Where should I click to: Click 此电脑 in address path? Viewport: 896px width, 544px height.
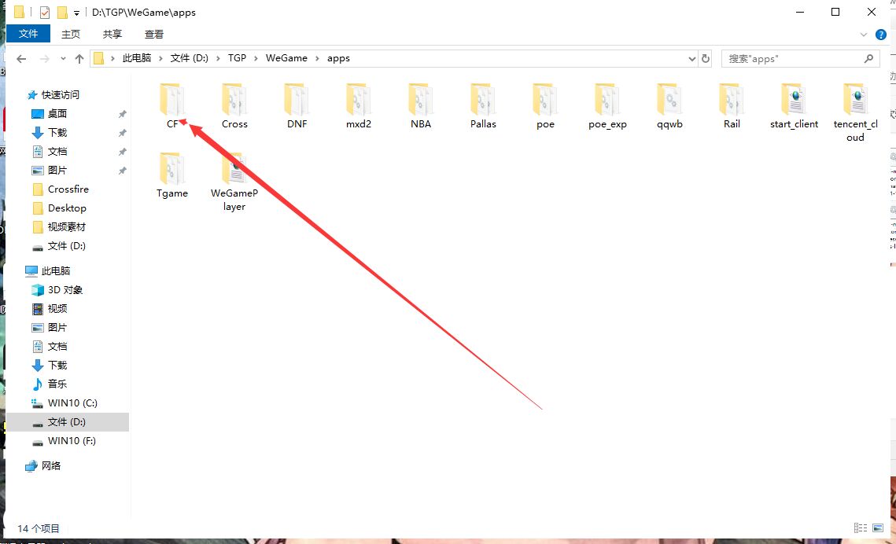(x=137, y=58)
